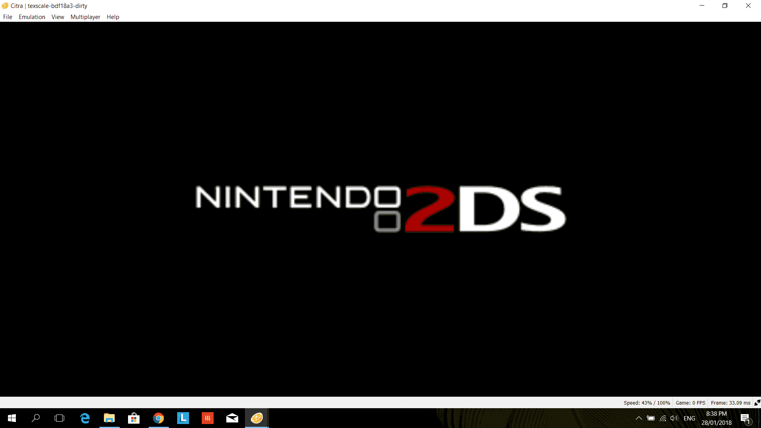The height and width of the screenshot is (428, 761).
Task: Minimize the Citra window
Action: [702, 6]
